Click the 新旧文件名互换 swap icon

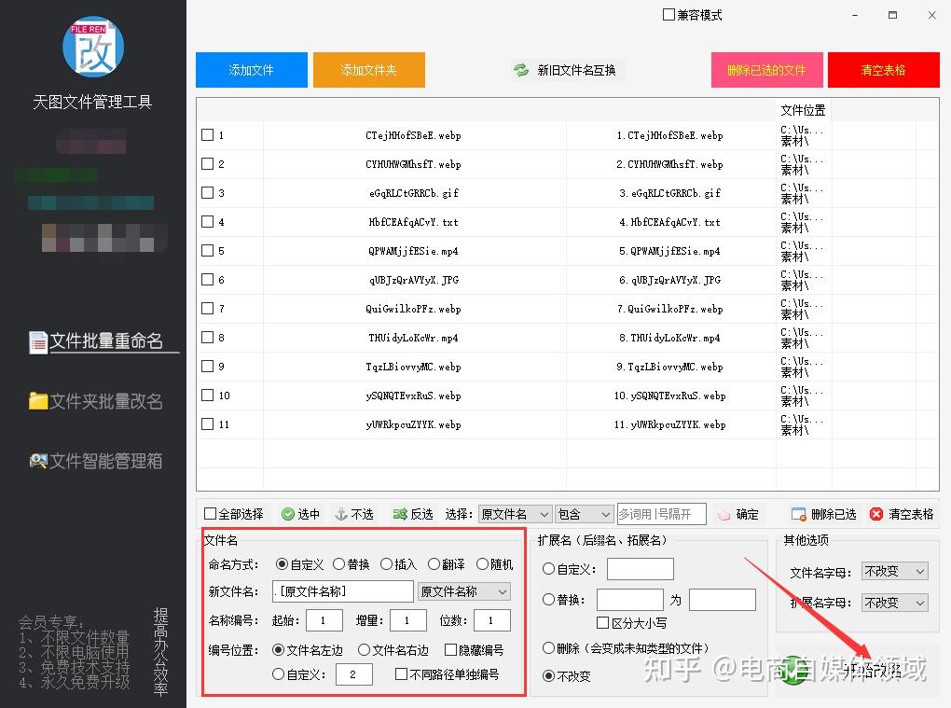(520, 69)
